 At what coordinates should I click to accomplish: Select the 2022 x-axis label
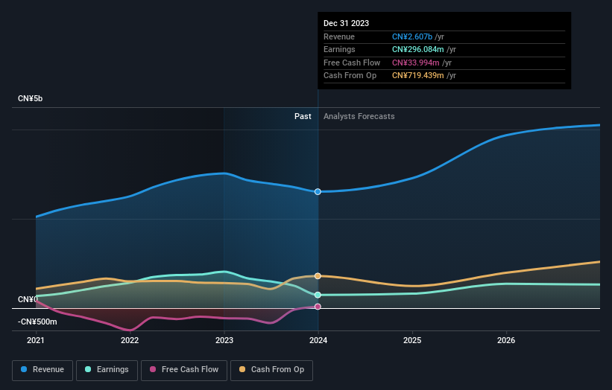point(130,340)
